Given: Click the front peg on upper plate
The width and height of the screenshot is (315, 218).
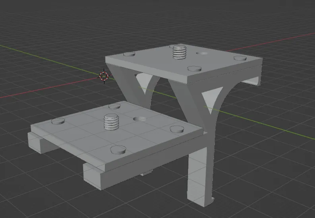Looking at the screenshot, I should point(195,68).
